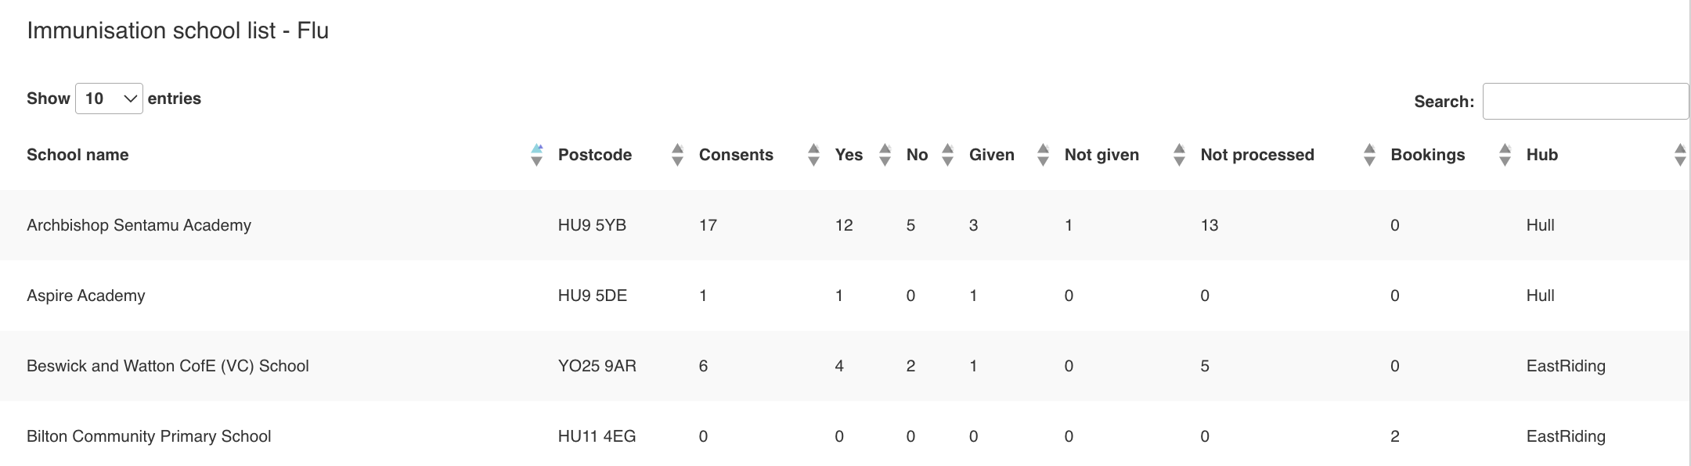Viewport: 1691px width, 466px height.
Task: Click sort arrows beside No column
Action: coord(947,155)
